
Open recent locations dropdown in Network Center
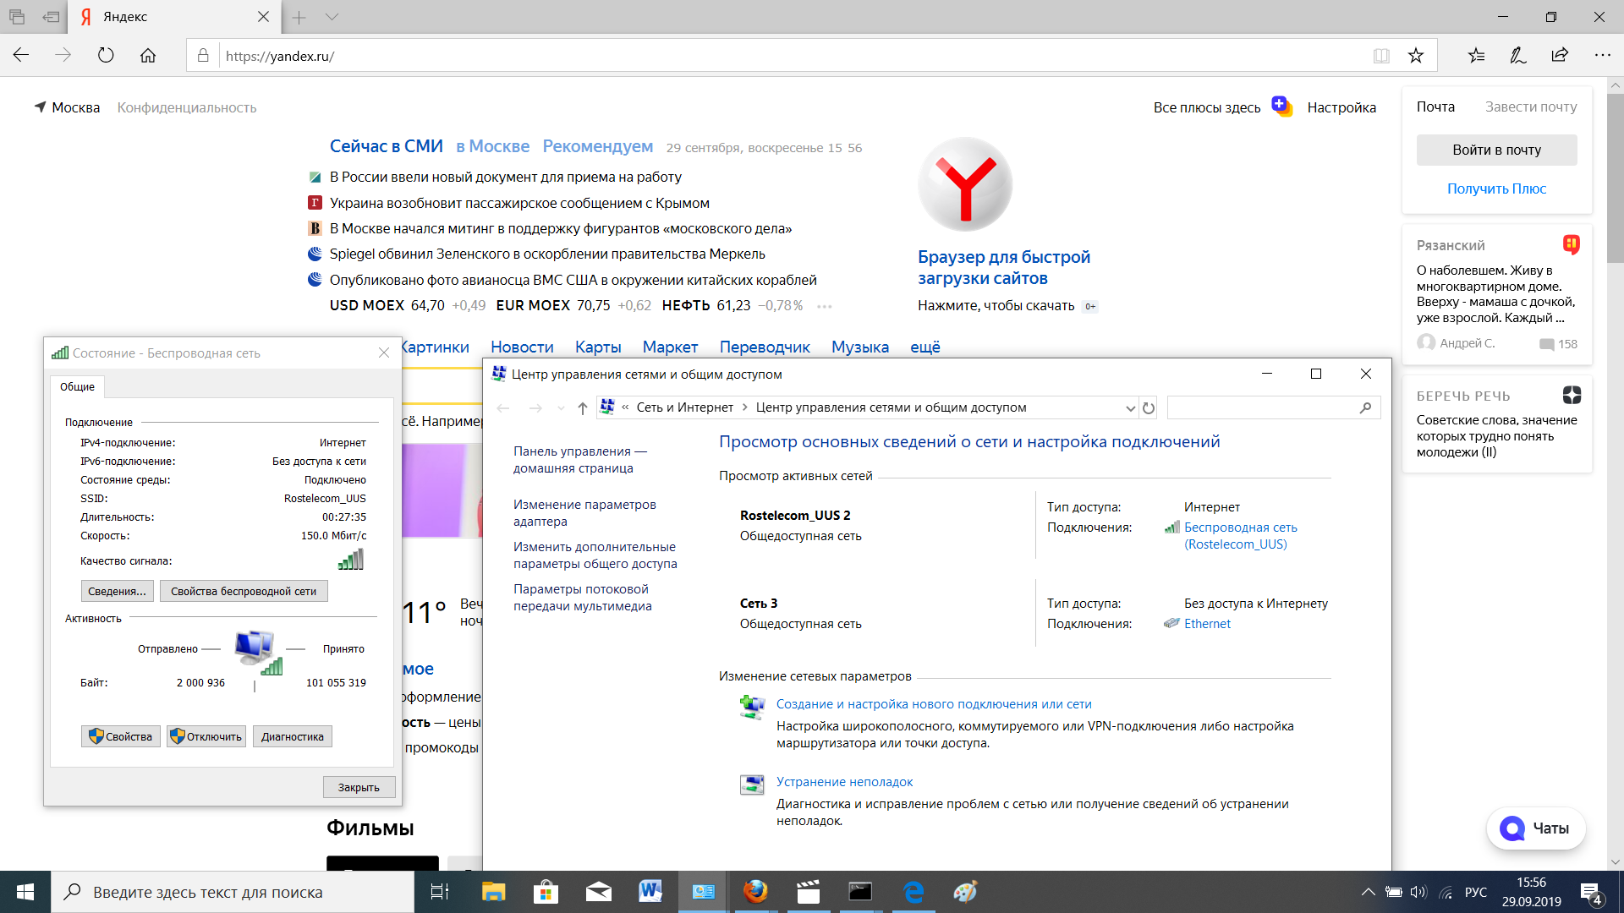tap(561, 408)
